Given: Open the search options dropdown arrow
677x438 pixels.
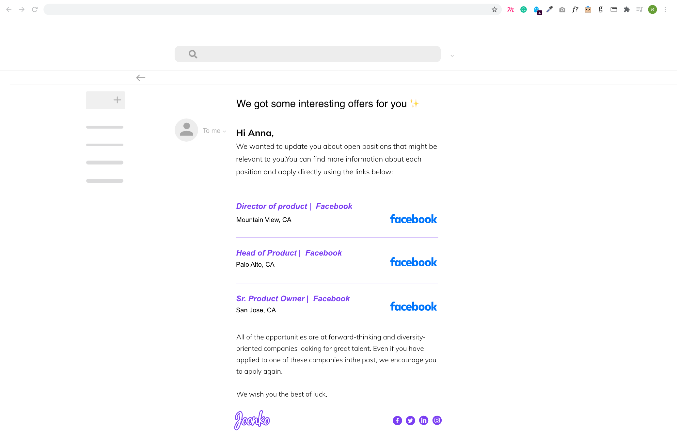Looking at the screenshot, I should 452,56.
